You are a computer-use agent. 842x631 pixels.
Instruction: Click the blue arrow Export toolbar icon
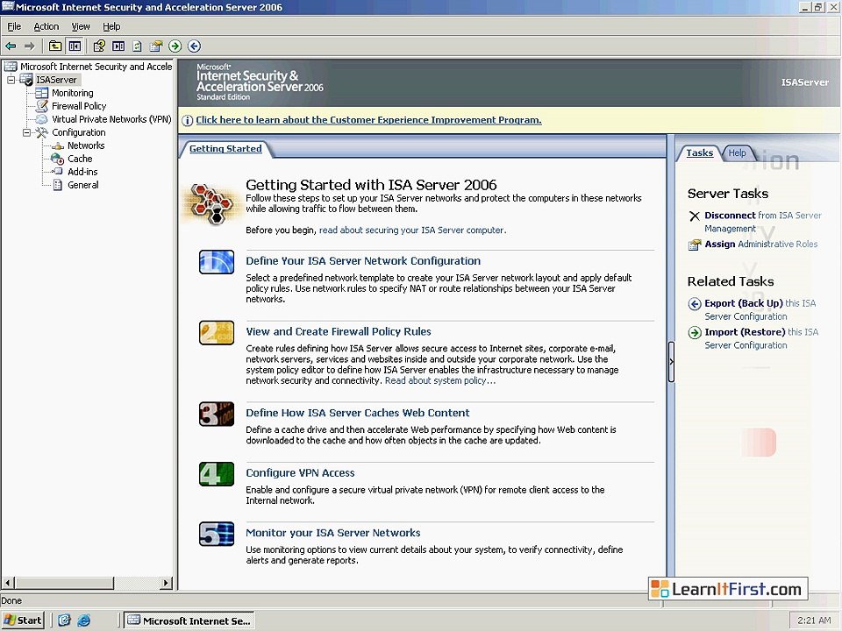[x=195, y=46]
